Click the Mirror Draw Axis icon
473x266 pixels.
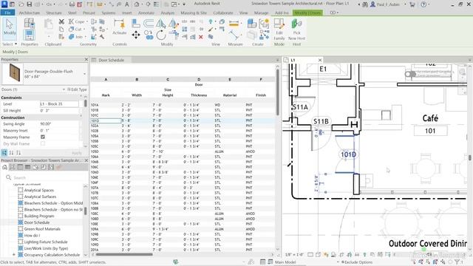(173, 23)
